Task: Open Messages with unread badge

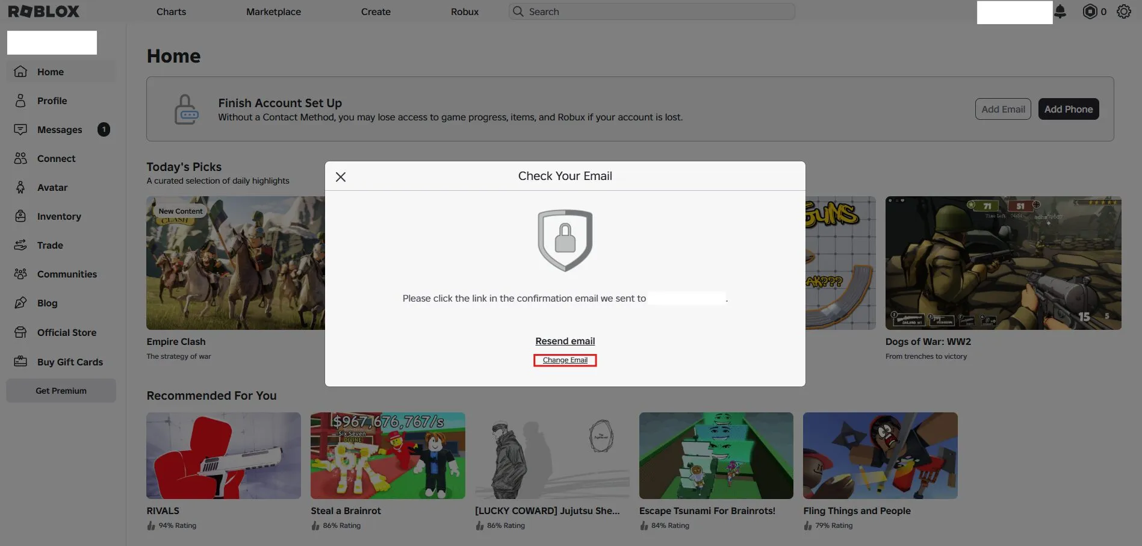Action: (x=60, y=129)
